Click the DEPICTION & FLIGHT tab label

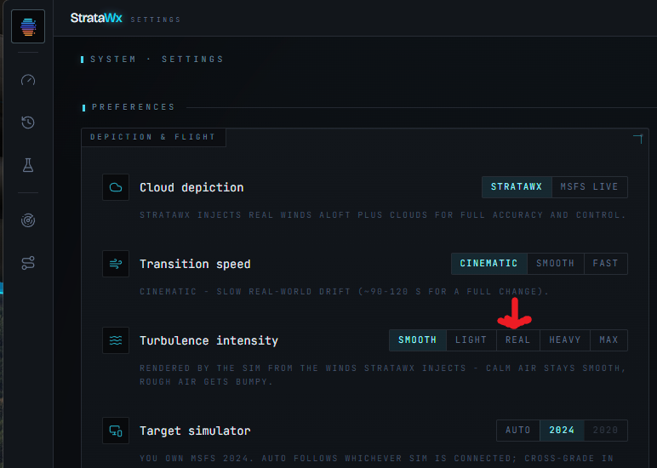tap(153, 138)
